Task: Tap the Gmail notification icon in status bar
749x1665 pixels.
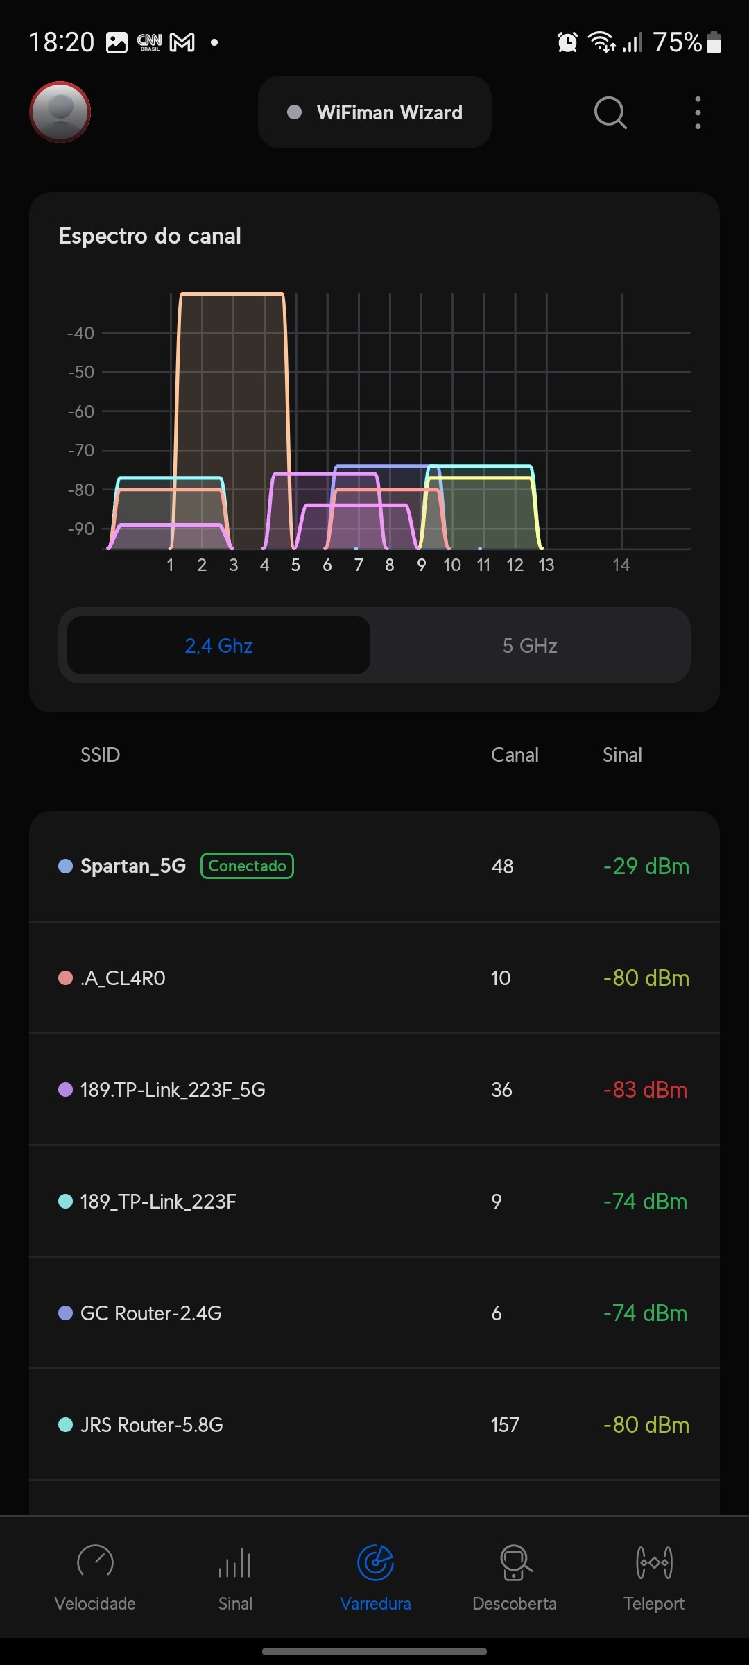Action: (x=182, y=42)
